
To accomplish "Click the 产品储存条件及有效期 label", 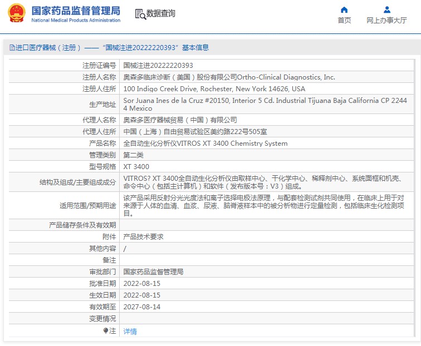I will tap(82, 225).
